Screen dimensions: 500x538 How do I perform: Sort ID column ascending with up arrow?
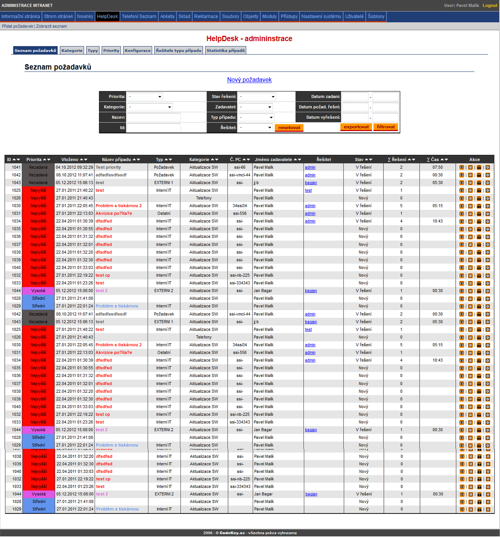coord(14,159)
